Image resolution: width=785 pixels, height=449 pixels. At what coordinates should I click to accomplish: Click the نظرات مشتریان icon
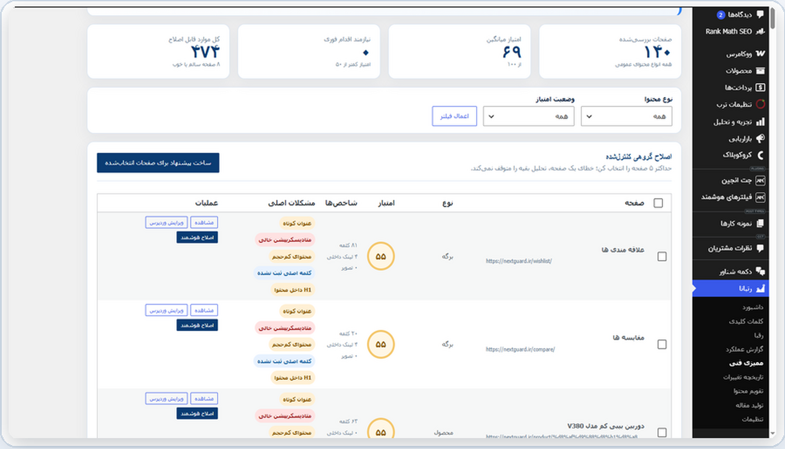(x=760, y=248)
